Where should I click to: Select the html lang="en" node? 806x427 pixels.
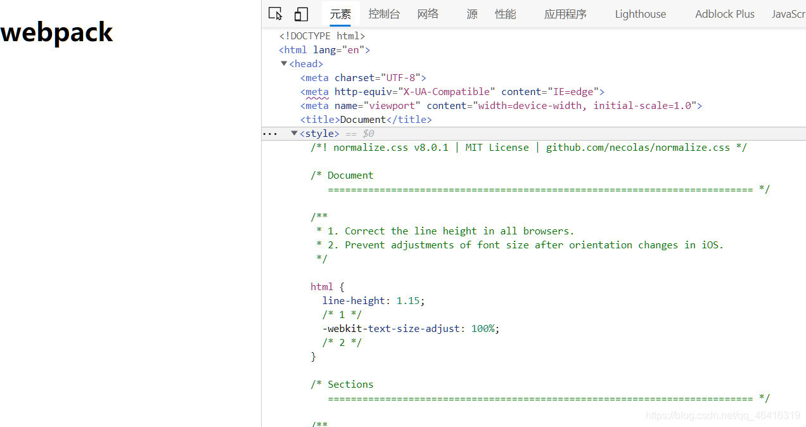324,50
